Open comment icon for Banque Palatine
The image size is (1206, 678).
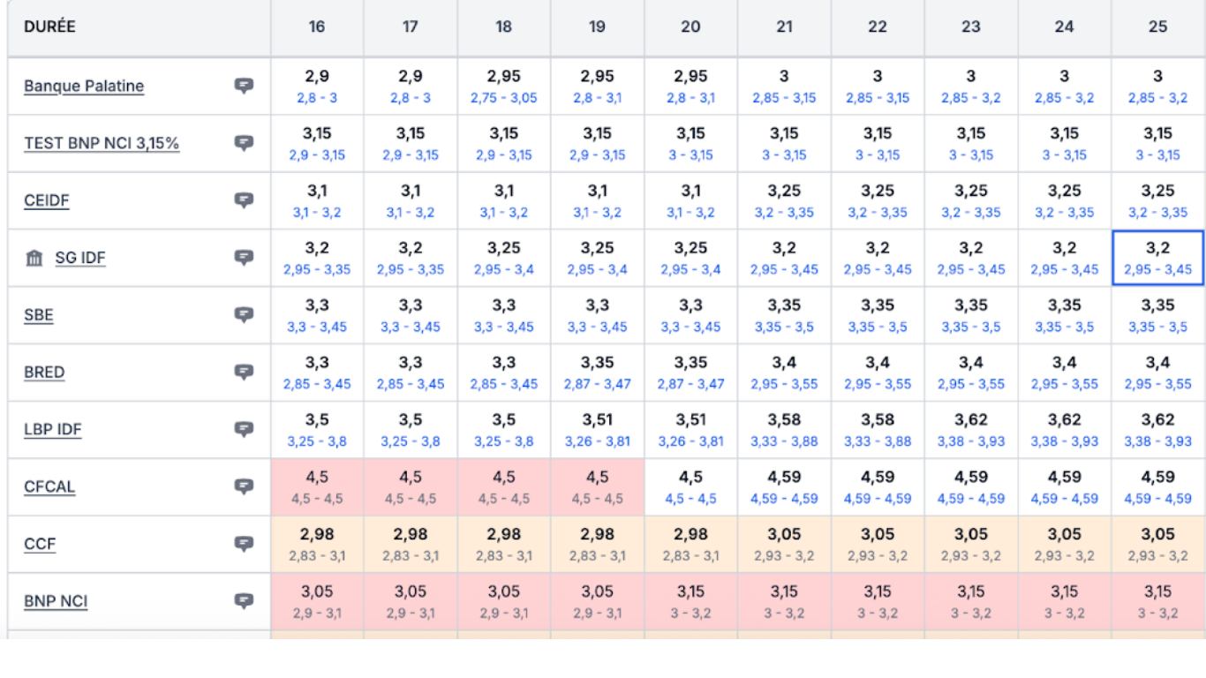tap(244, 86)
